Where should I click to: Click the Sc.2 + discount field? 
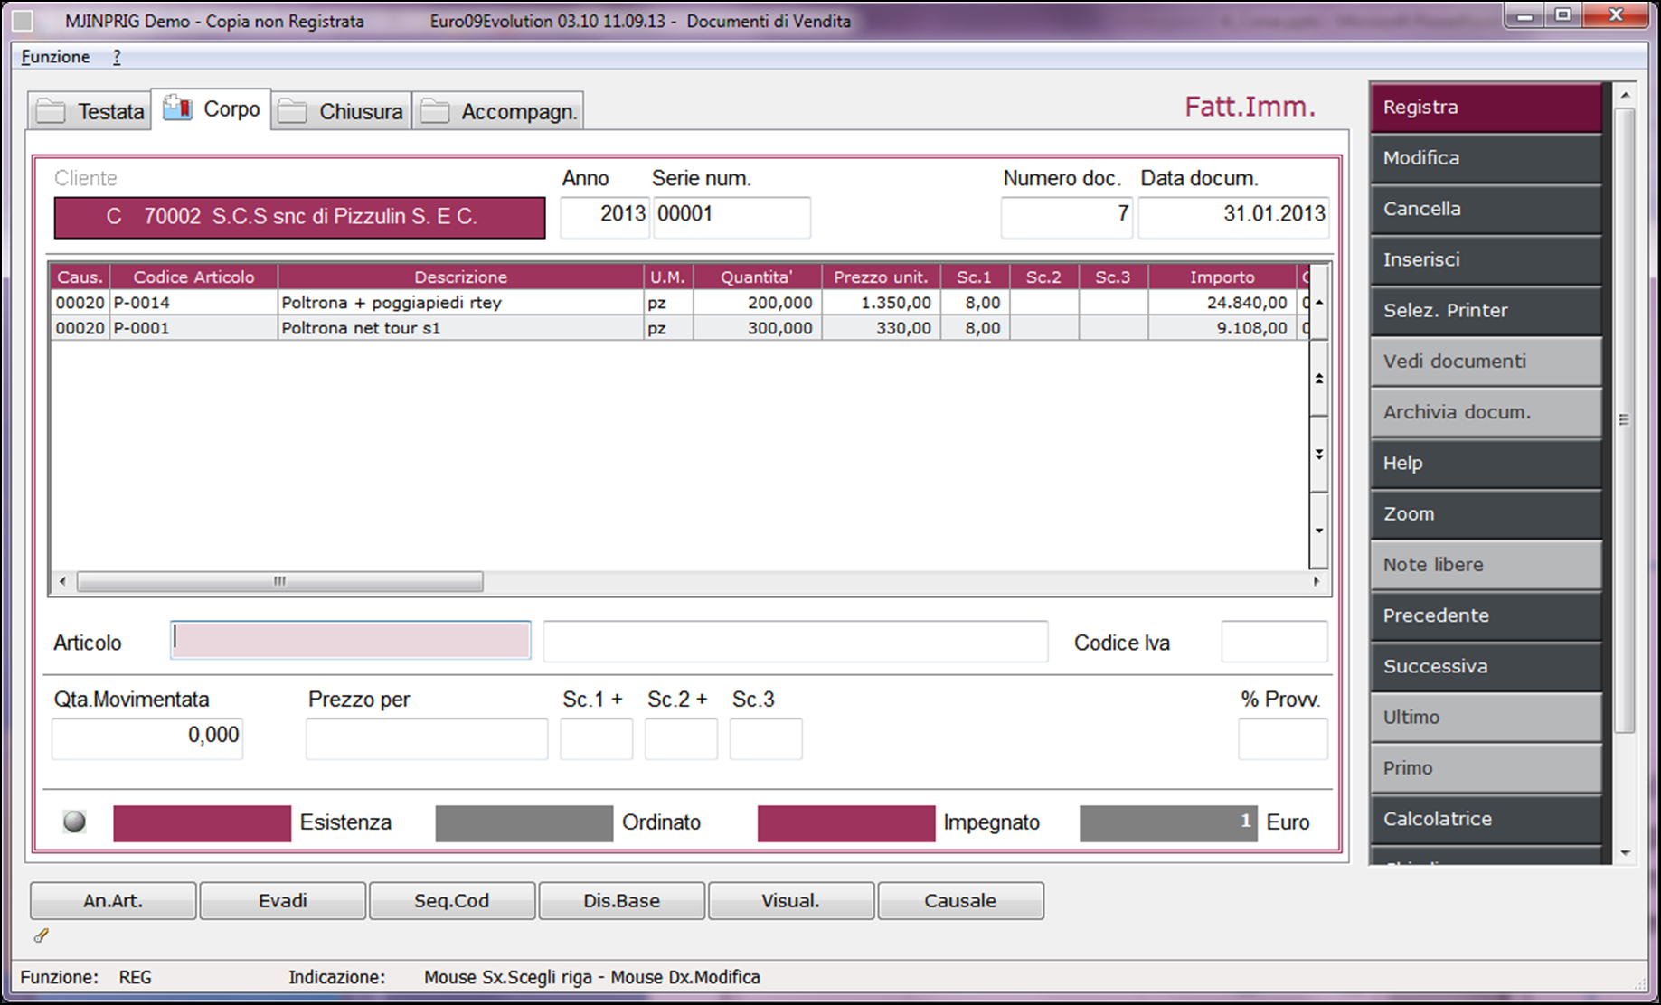(x=681, y=738)
